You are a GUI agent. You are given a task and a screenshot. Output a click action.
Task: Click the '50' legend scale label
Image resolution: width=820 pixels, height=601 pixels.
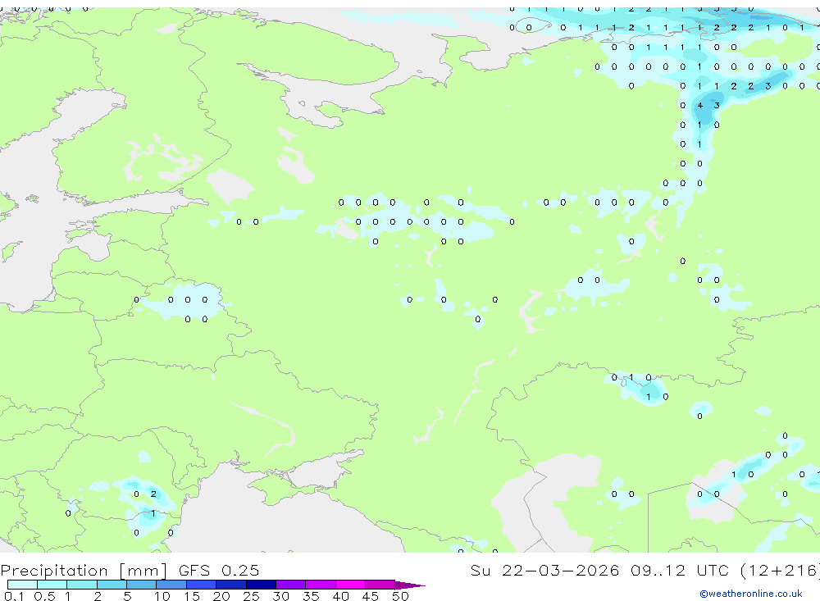coord(400,596)
